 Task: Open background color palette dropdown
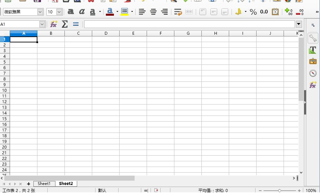(x=132, y=12)
